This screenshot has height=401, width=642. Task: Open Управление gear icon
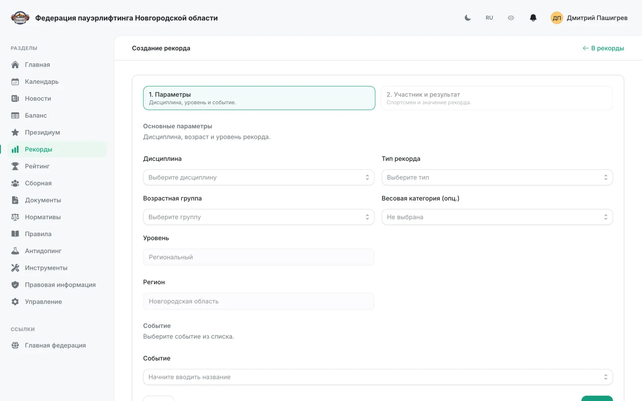15,302
